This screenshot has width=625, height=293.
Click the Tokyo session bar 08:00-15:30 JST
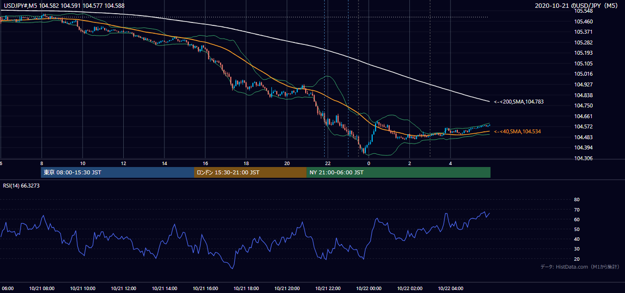tap(117, 172)
